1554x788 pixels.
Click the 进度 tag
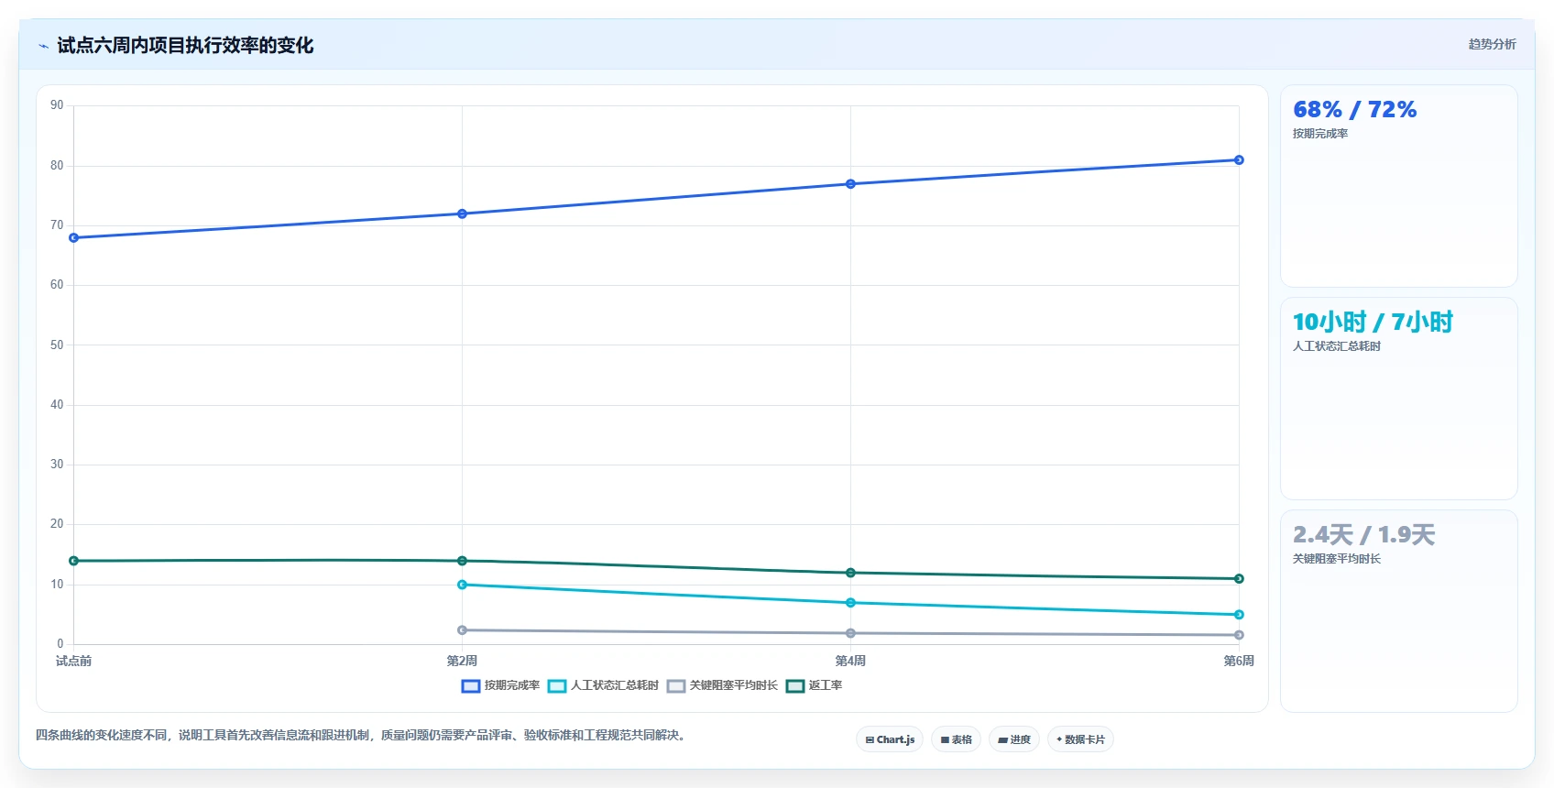pos(1013,739)
